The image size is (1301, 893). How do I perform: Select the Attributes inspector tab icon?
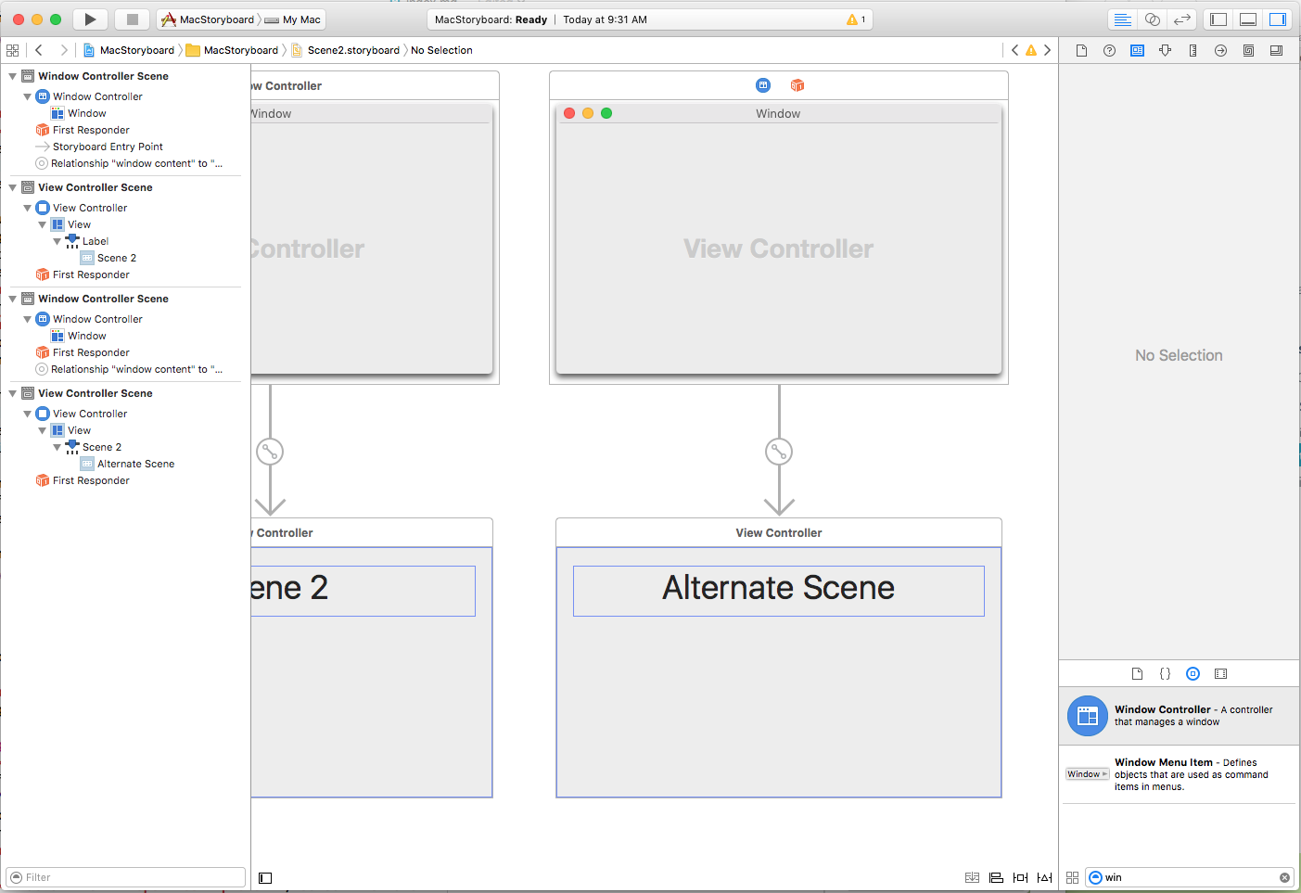pos(1165,51)
